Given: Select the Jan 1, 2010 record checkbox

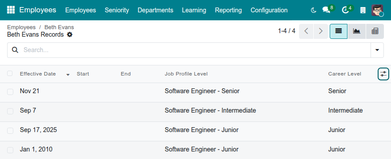Looking at the screenshot, I should pos(10,150).
